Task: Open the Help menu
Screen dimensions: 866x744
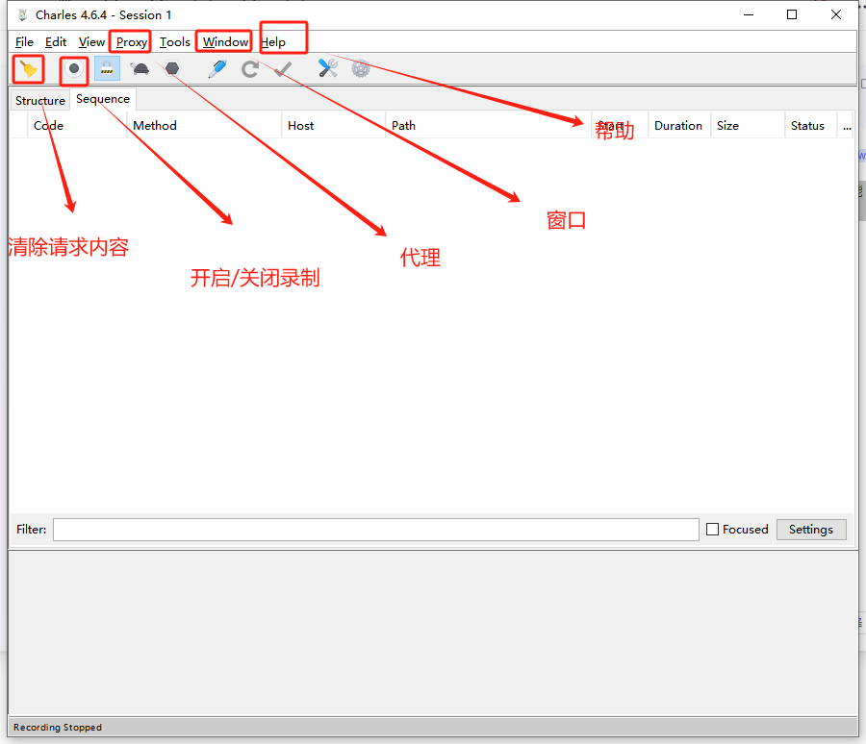Action: [273, 42]
